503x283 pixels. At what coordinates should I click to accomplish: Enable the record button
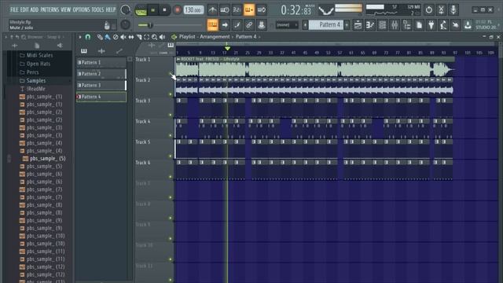pos(177,10)
